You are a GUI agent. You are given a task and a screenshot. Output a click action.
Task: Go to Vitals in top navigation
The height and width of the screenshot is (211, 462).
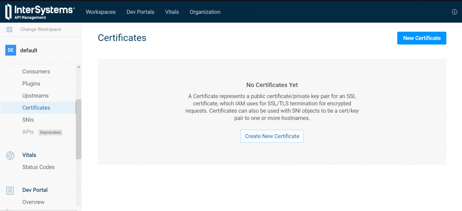click(x=172, y=12)
